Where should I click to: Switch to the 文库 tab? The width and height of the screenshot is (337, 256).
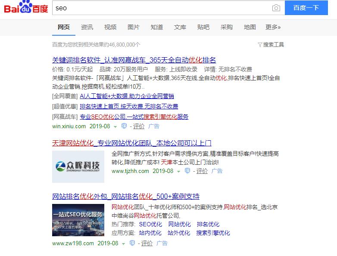point(180,27)
